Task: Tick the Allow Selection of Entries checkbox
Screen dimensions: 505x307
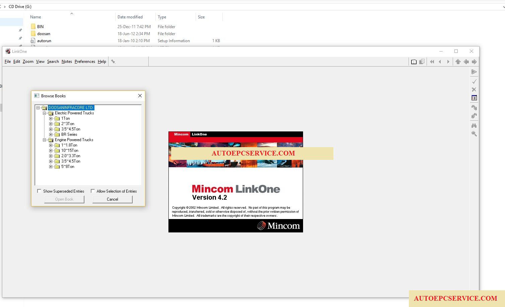Action: pos(93,191)
